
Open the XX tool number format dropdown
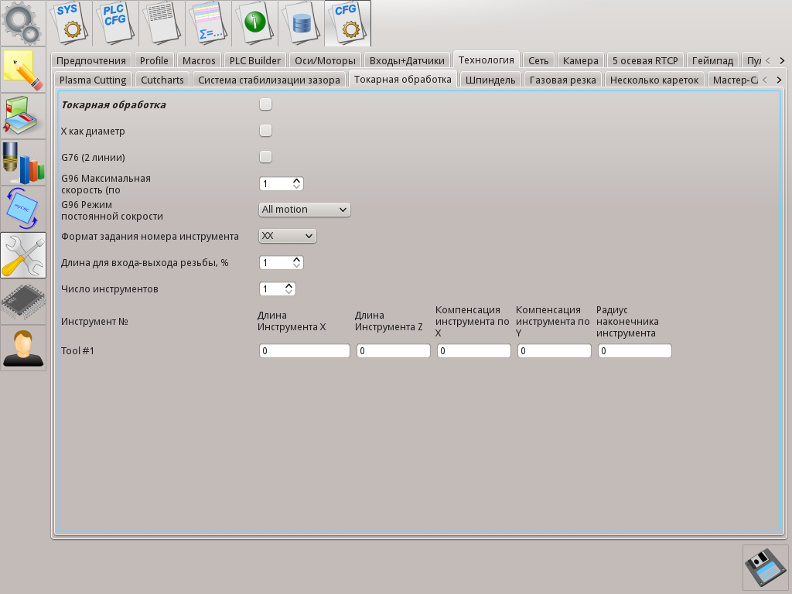coord(288,236)
